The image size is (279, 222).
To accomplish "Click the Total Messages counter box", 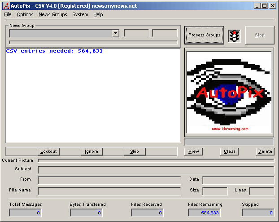I will [25, 213].
